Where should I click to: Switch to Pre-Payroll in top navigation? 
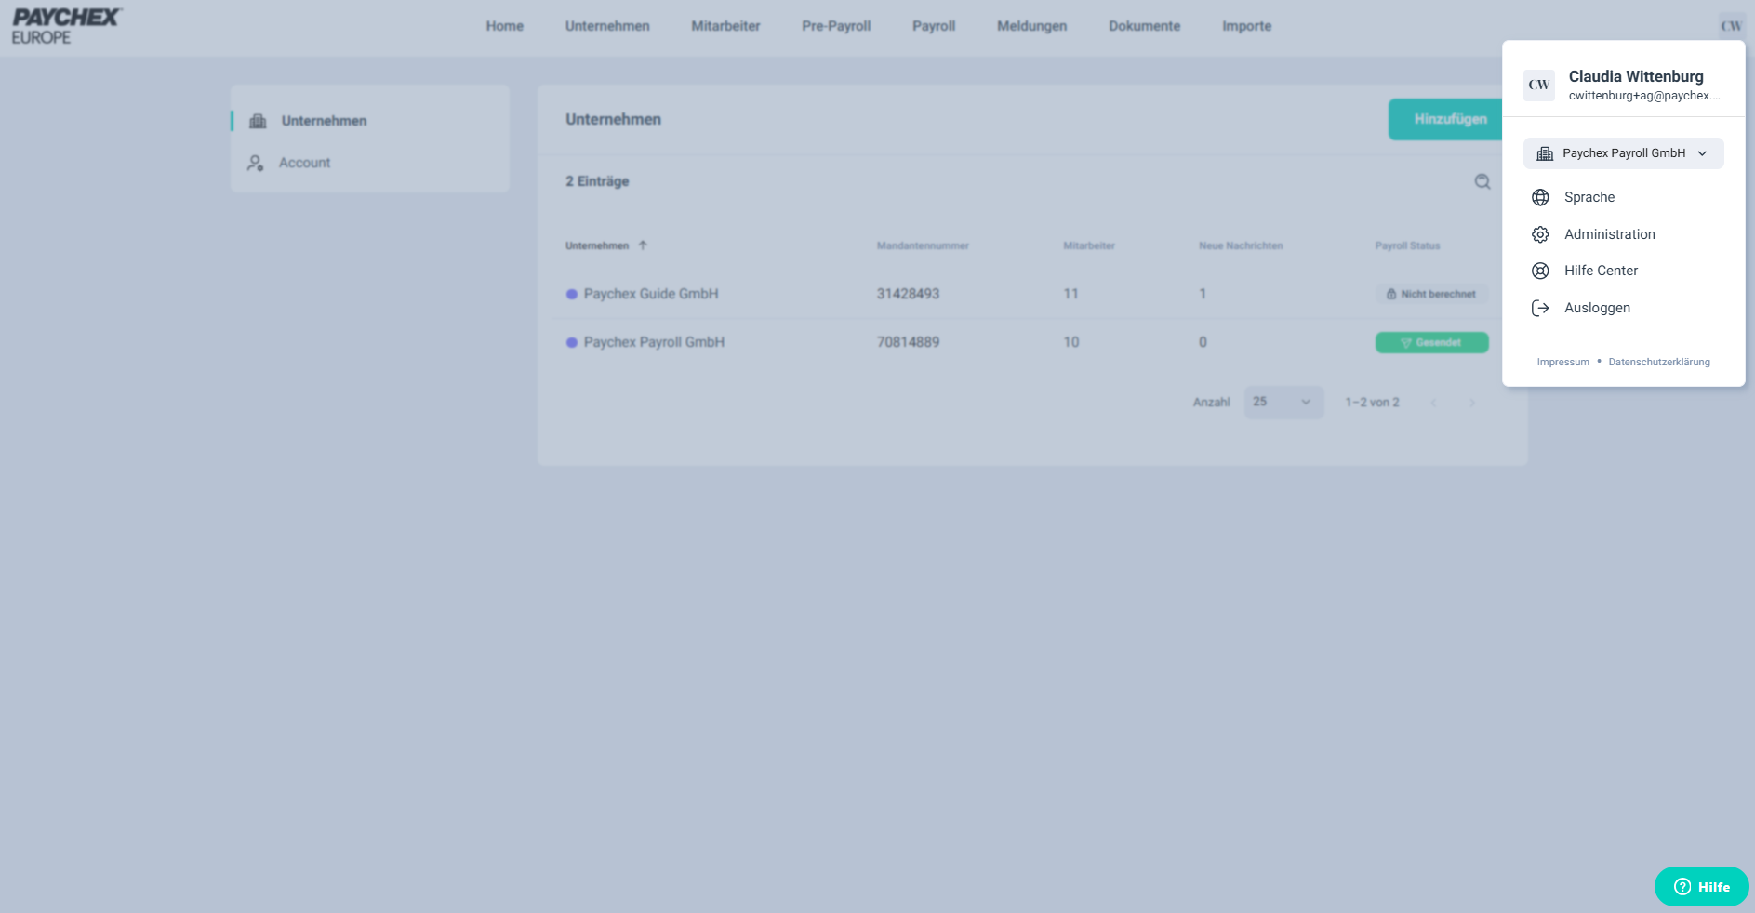[x=836, y=26]
